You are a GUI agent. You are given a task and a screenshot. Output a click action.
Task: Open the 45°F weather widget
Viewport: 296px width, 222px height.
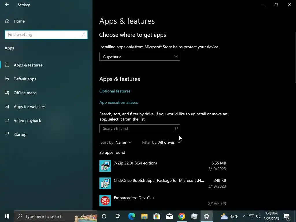click(229, 216)
